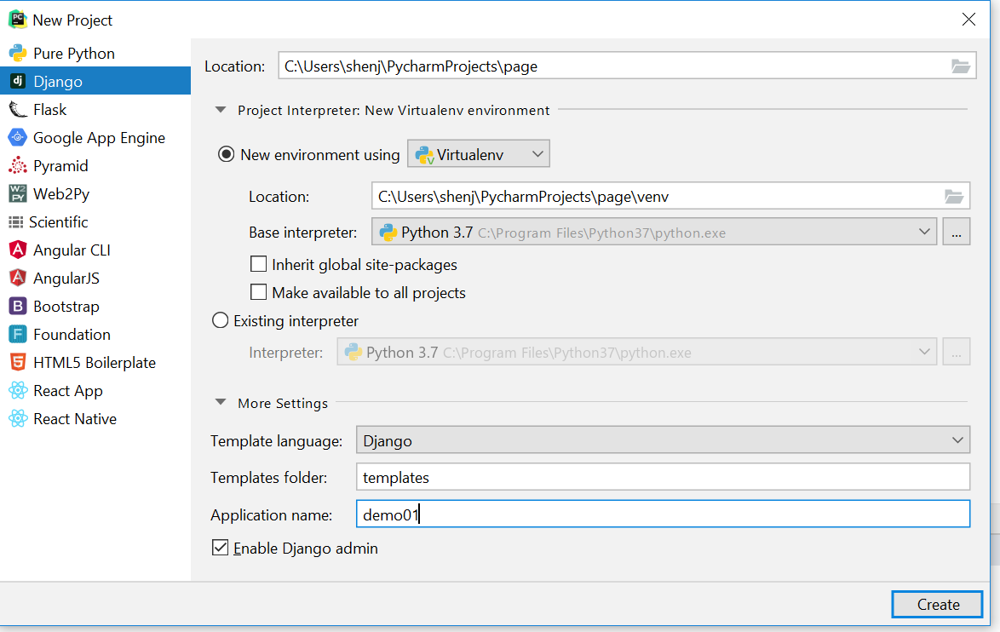
Task: Pick Bootstrap project type label
Action: (66, 306)
